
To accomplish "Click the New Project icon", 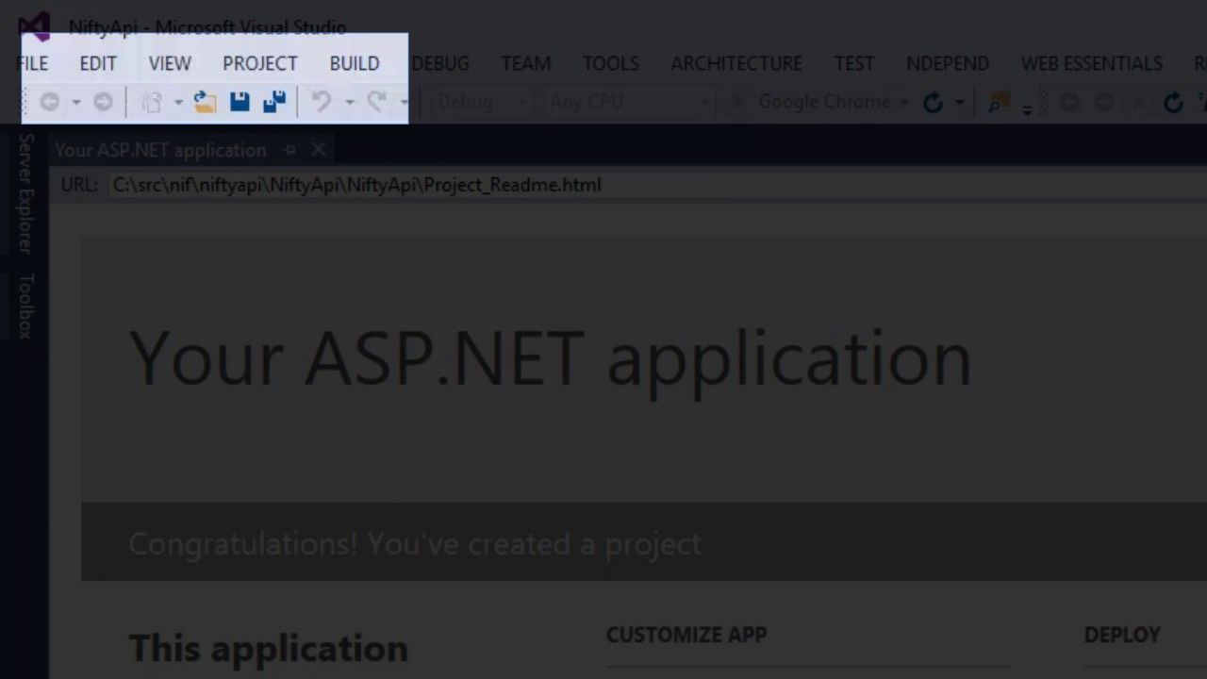I will coord(152,102).
